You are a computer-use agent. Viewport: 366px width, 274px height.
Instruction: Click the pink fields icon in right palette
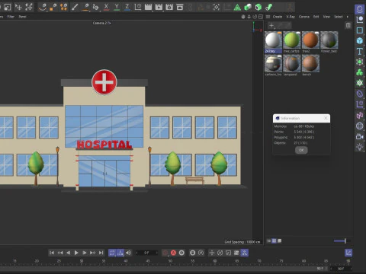click(x=359, y=116)
